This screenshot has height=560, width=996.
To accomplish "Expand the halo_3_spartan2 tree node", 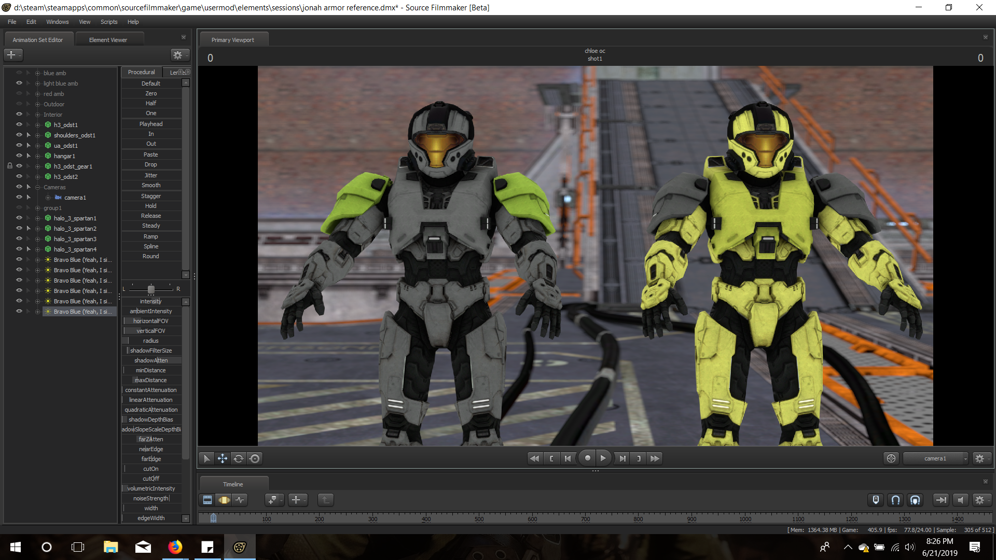I will click(x=37, y=229).
